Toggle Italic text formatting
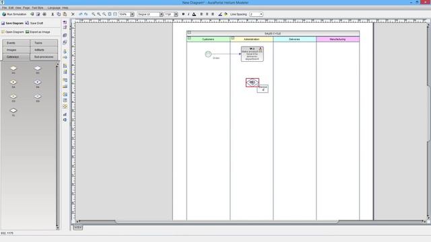 pos(189,14)
